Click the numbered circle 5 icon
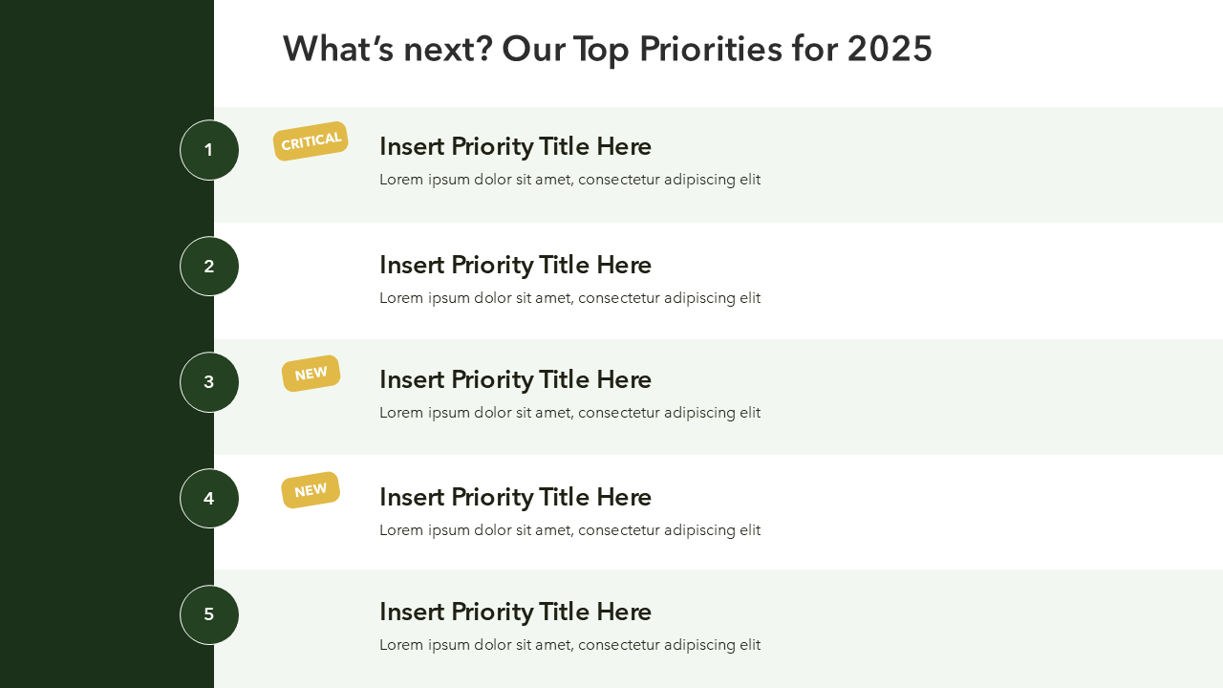Viewport: 1223px width, 688px height. pyautogui.click(x=209, y=614)
